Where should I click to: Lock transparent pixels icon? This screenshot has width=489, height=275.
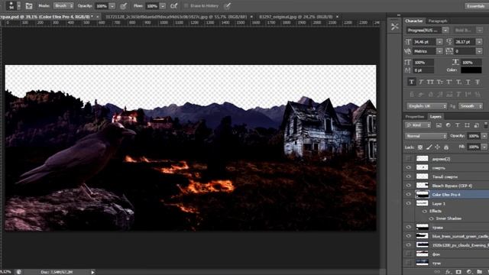(x=420, y=147)
